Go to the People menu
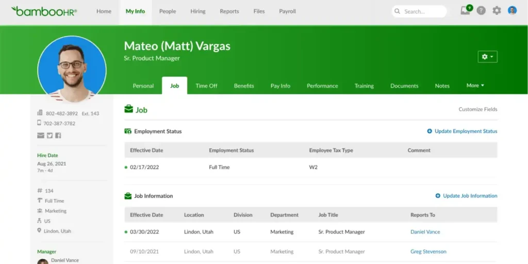The width and height of the screenshot is (528, 264). coord(167,11)
